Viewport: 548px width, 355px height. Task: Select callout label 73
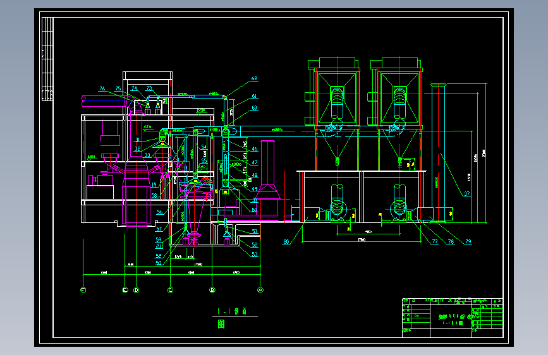pos(149,88)
